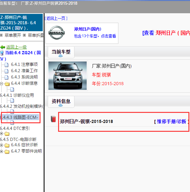Open 6.4.2 准备工作 in the tree
Image resolution: width=190 pixels, height=192 pixels.
[24, 71]
